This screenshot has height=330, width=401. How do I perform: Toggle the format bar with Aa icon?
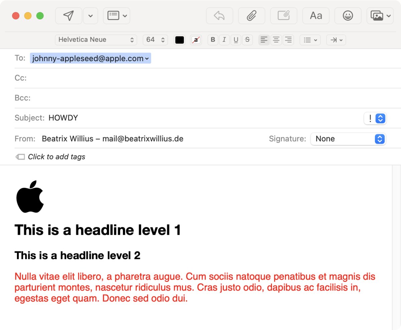click(x=316, y=16)
